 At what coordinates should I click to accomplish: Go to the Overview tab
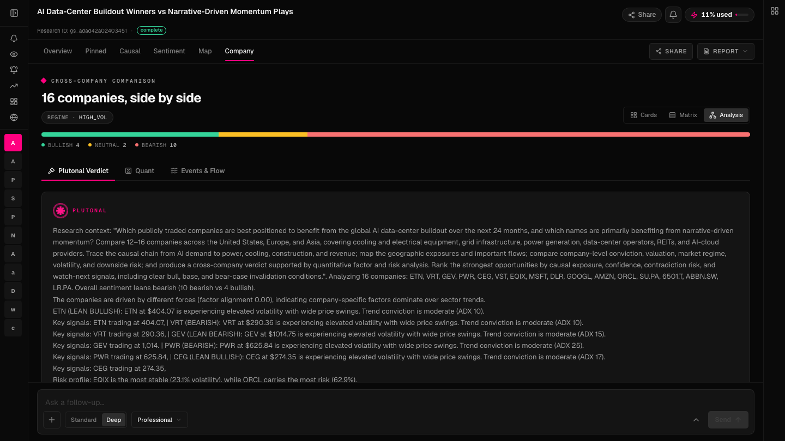(58, 51)
